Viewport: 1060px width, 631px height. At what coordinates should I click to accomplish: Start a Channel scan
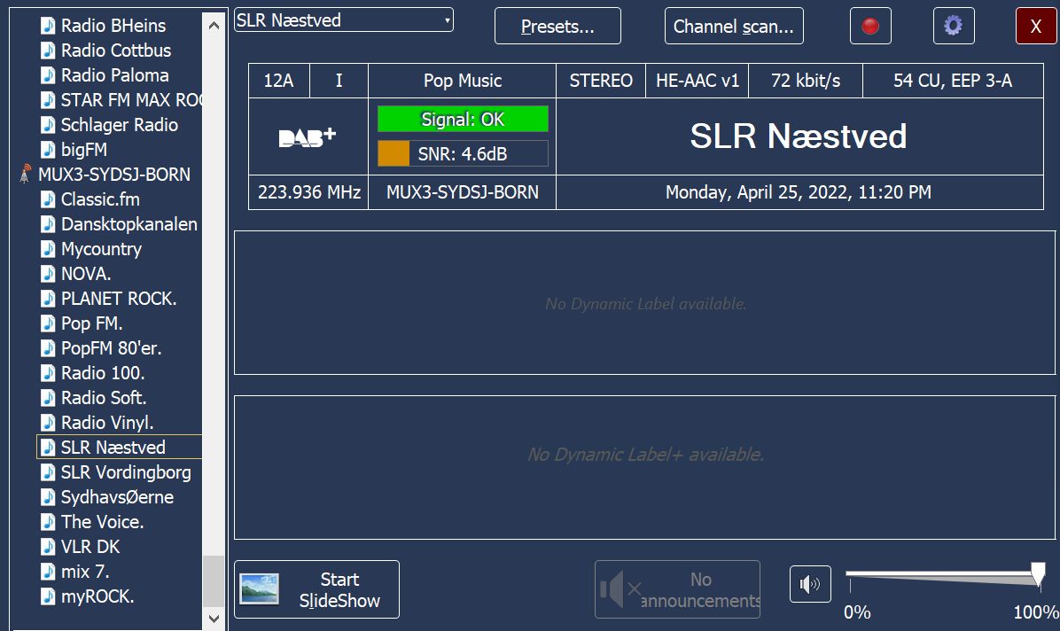(734, 26)
